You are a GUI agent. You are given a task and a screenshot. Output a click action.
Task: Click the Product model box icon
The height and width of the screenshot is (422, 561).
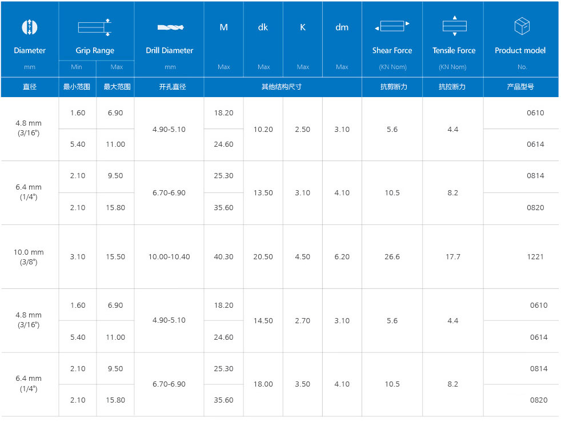tap(521, 26)
